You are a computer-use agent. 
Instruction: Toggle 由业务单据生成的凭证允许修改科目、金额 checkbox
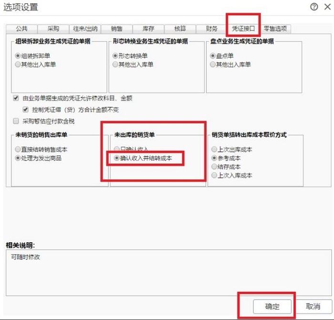coord(16,98)
